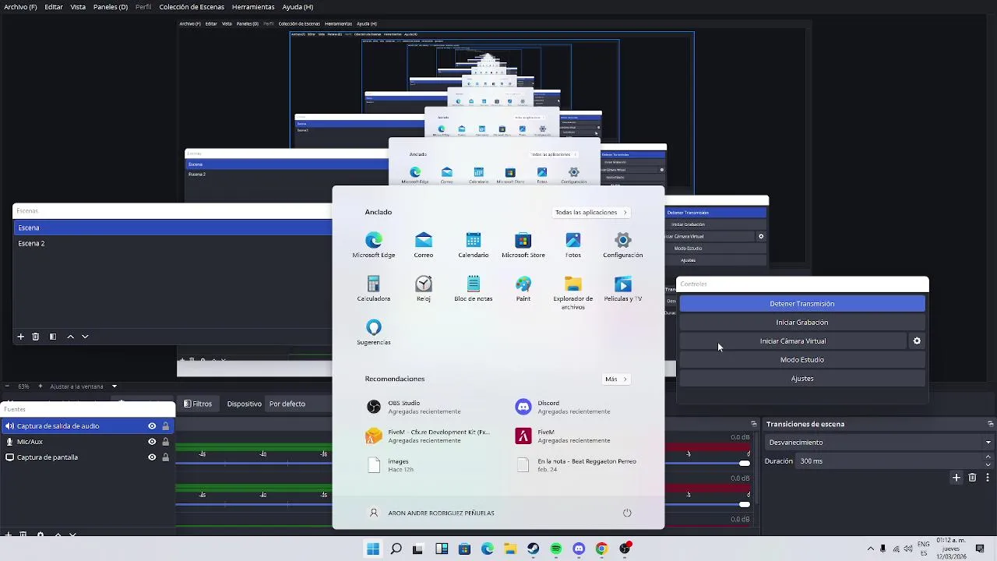Remove transition with trash icon in Transiciones de escena
This screenshot has height=561, width=997.
972,478
